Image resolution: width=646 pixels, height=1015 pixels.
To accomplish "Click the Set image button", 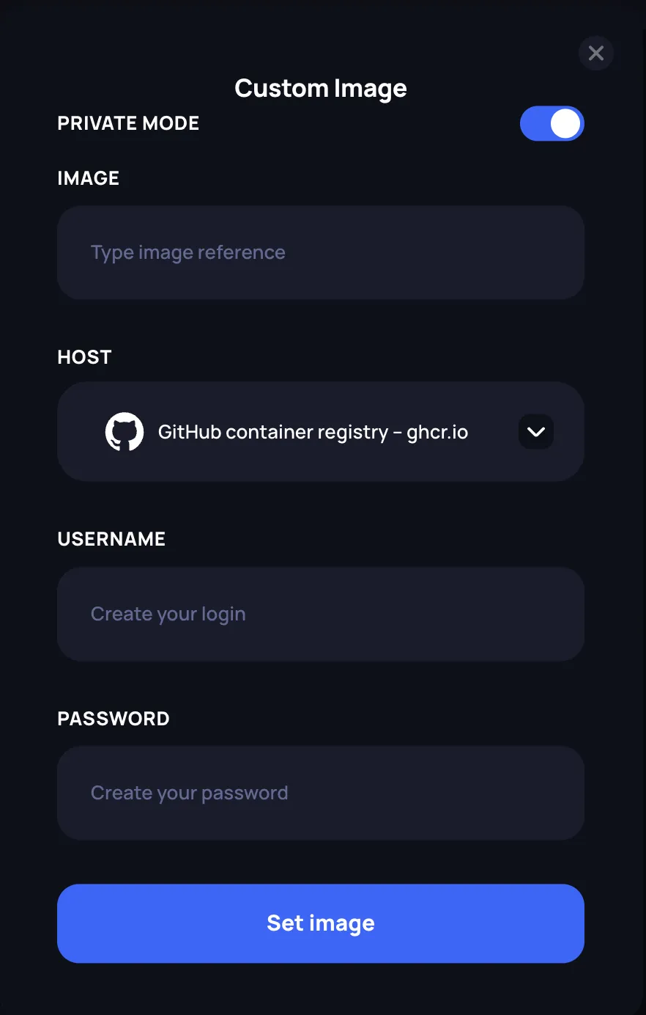I will point(321,923).
